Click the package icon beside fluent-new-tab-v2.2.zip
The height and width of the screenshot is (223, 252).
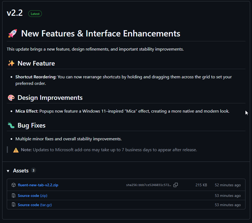(x=14, y=185)
